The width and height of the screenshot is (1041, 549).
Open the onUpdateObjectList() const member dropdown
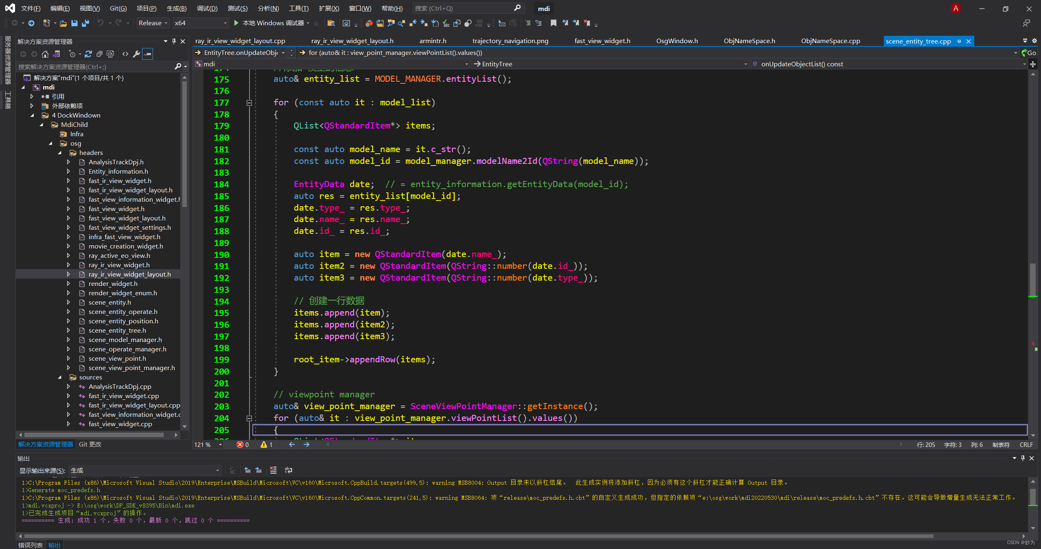point(889,64)
